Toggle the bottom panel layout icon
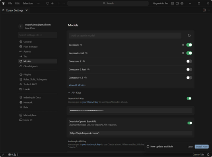Image resolution: width=212 pixels, height=157 pixels. click(x=173, y=3)
